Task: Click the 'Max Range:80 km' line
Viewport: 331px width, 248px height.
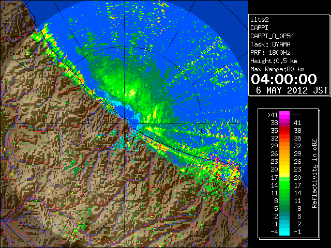Action: tap(277, 69)
